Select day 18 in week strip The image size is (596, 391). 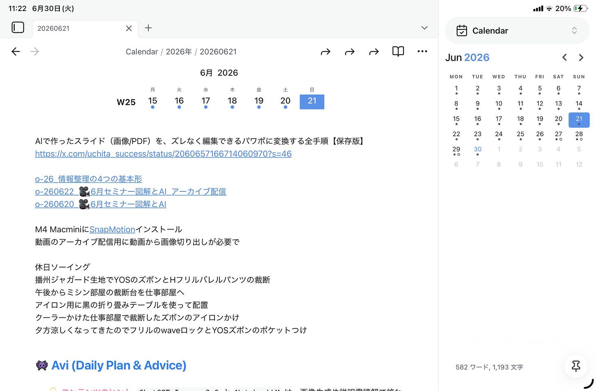pos(233,101)
